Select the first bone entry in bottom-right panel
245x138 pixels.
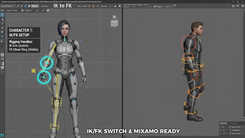pos(236,127)
